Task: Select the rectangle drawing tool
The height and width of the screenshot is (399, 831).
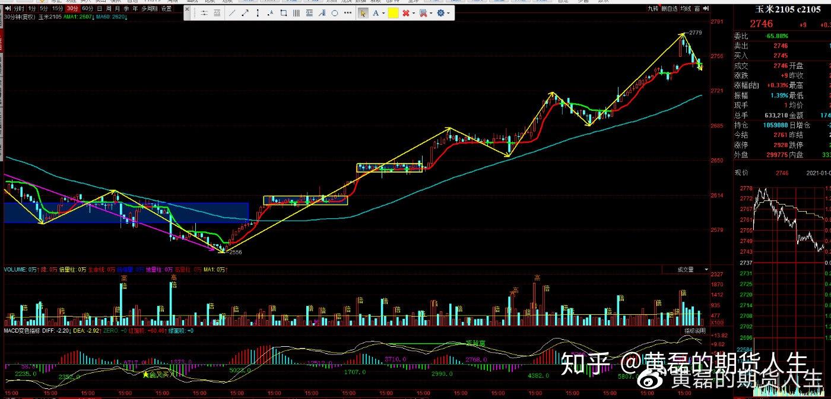Action: [x=283, y=13]
